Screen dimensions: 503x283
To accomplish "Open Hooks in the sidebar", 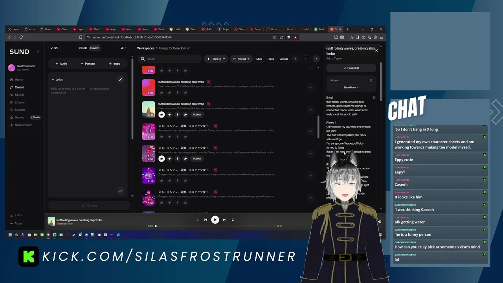I will pyautogui.click(x=17, y=118).
